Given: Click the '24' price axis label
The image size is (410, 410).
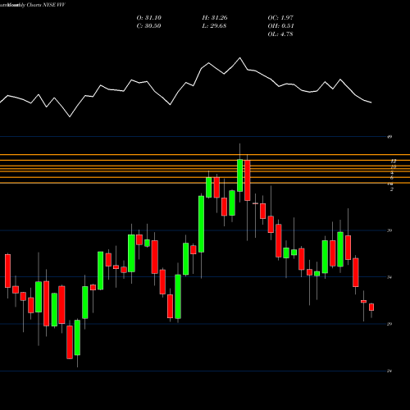Looking at the screenshot, I should (x=389, y=371).
